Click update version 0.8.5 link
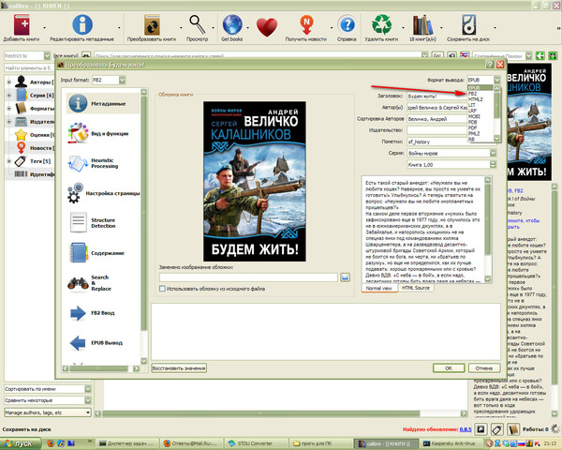Image resolution: width=562 pixels, height=450 pixels. point(466,429)
